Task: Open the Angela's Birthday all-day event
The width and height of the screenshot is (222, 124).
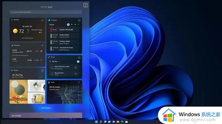Action: click(65, 30)
